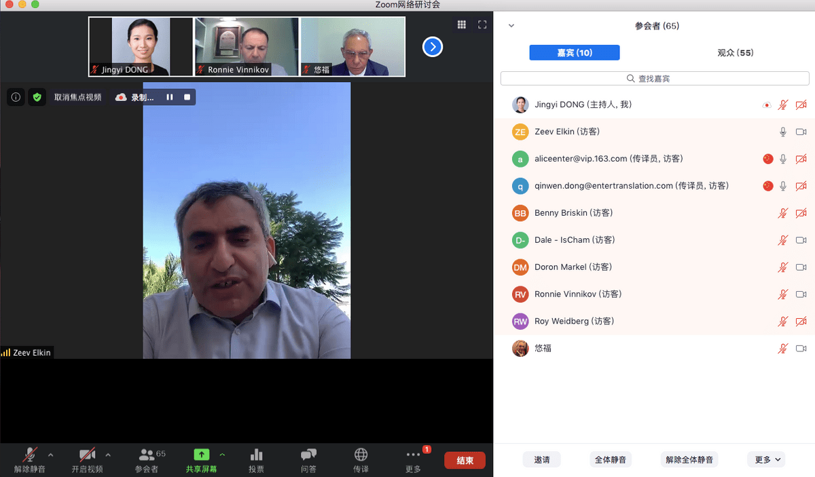The image size is (815, 477).
Task: Click the flag icon on aliceenter's row
Action: point(768,159)
